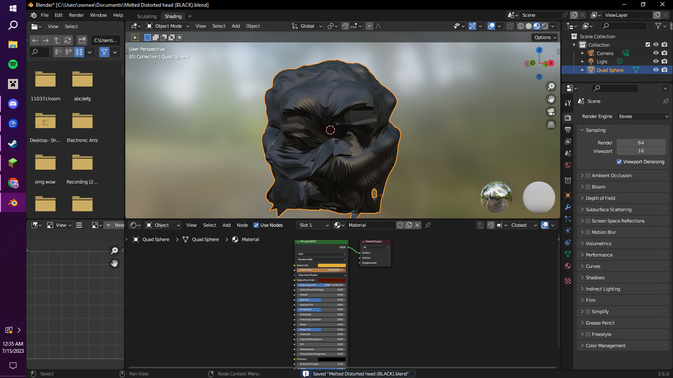Screen dimensions: 673x378
Task: Open the Object Mode dropdown
Action: click(x=167, y=26)
